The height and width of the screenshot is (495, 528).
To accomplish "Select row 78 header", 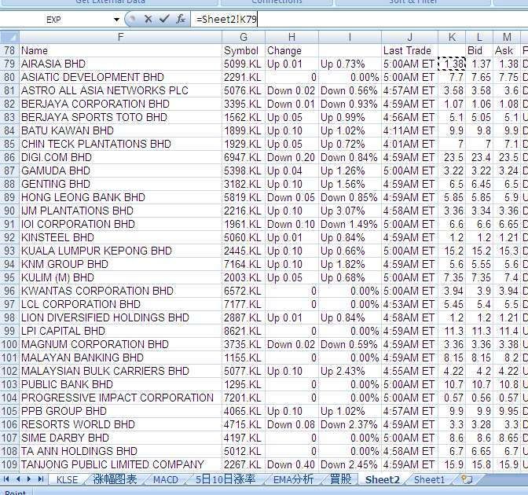I will pyautogui.click(x=9, y=50).
